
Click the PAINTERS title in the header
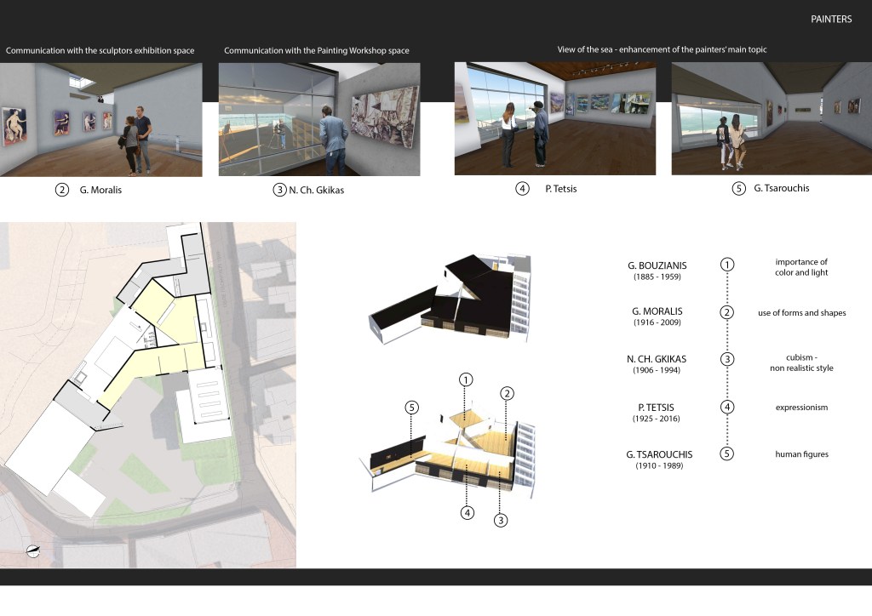coord(830,19)
